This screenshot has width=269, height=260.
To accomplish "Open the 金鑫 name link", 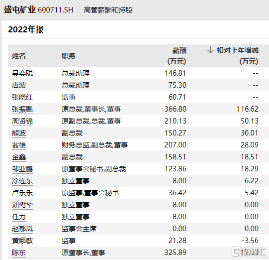I will coord(19,157).
